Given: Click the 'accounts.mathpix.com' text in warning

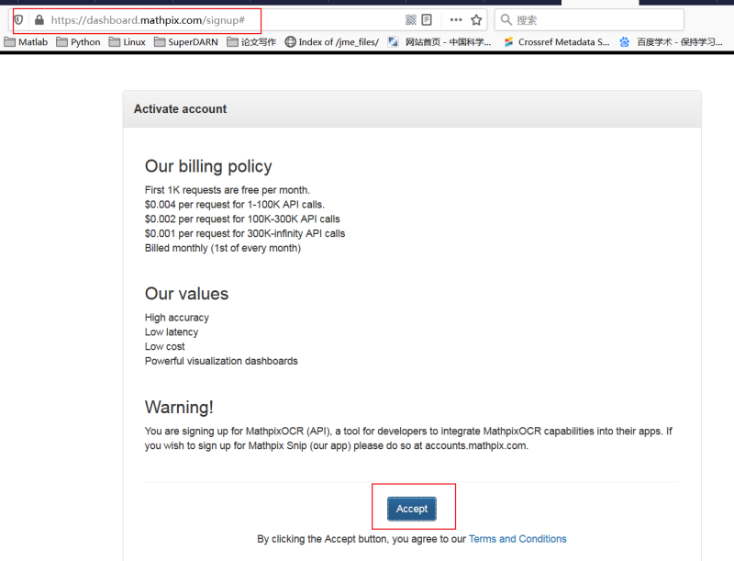Looking at the screenshot, I should [x=476, y=446].
